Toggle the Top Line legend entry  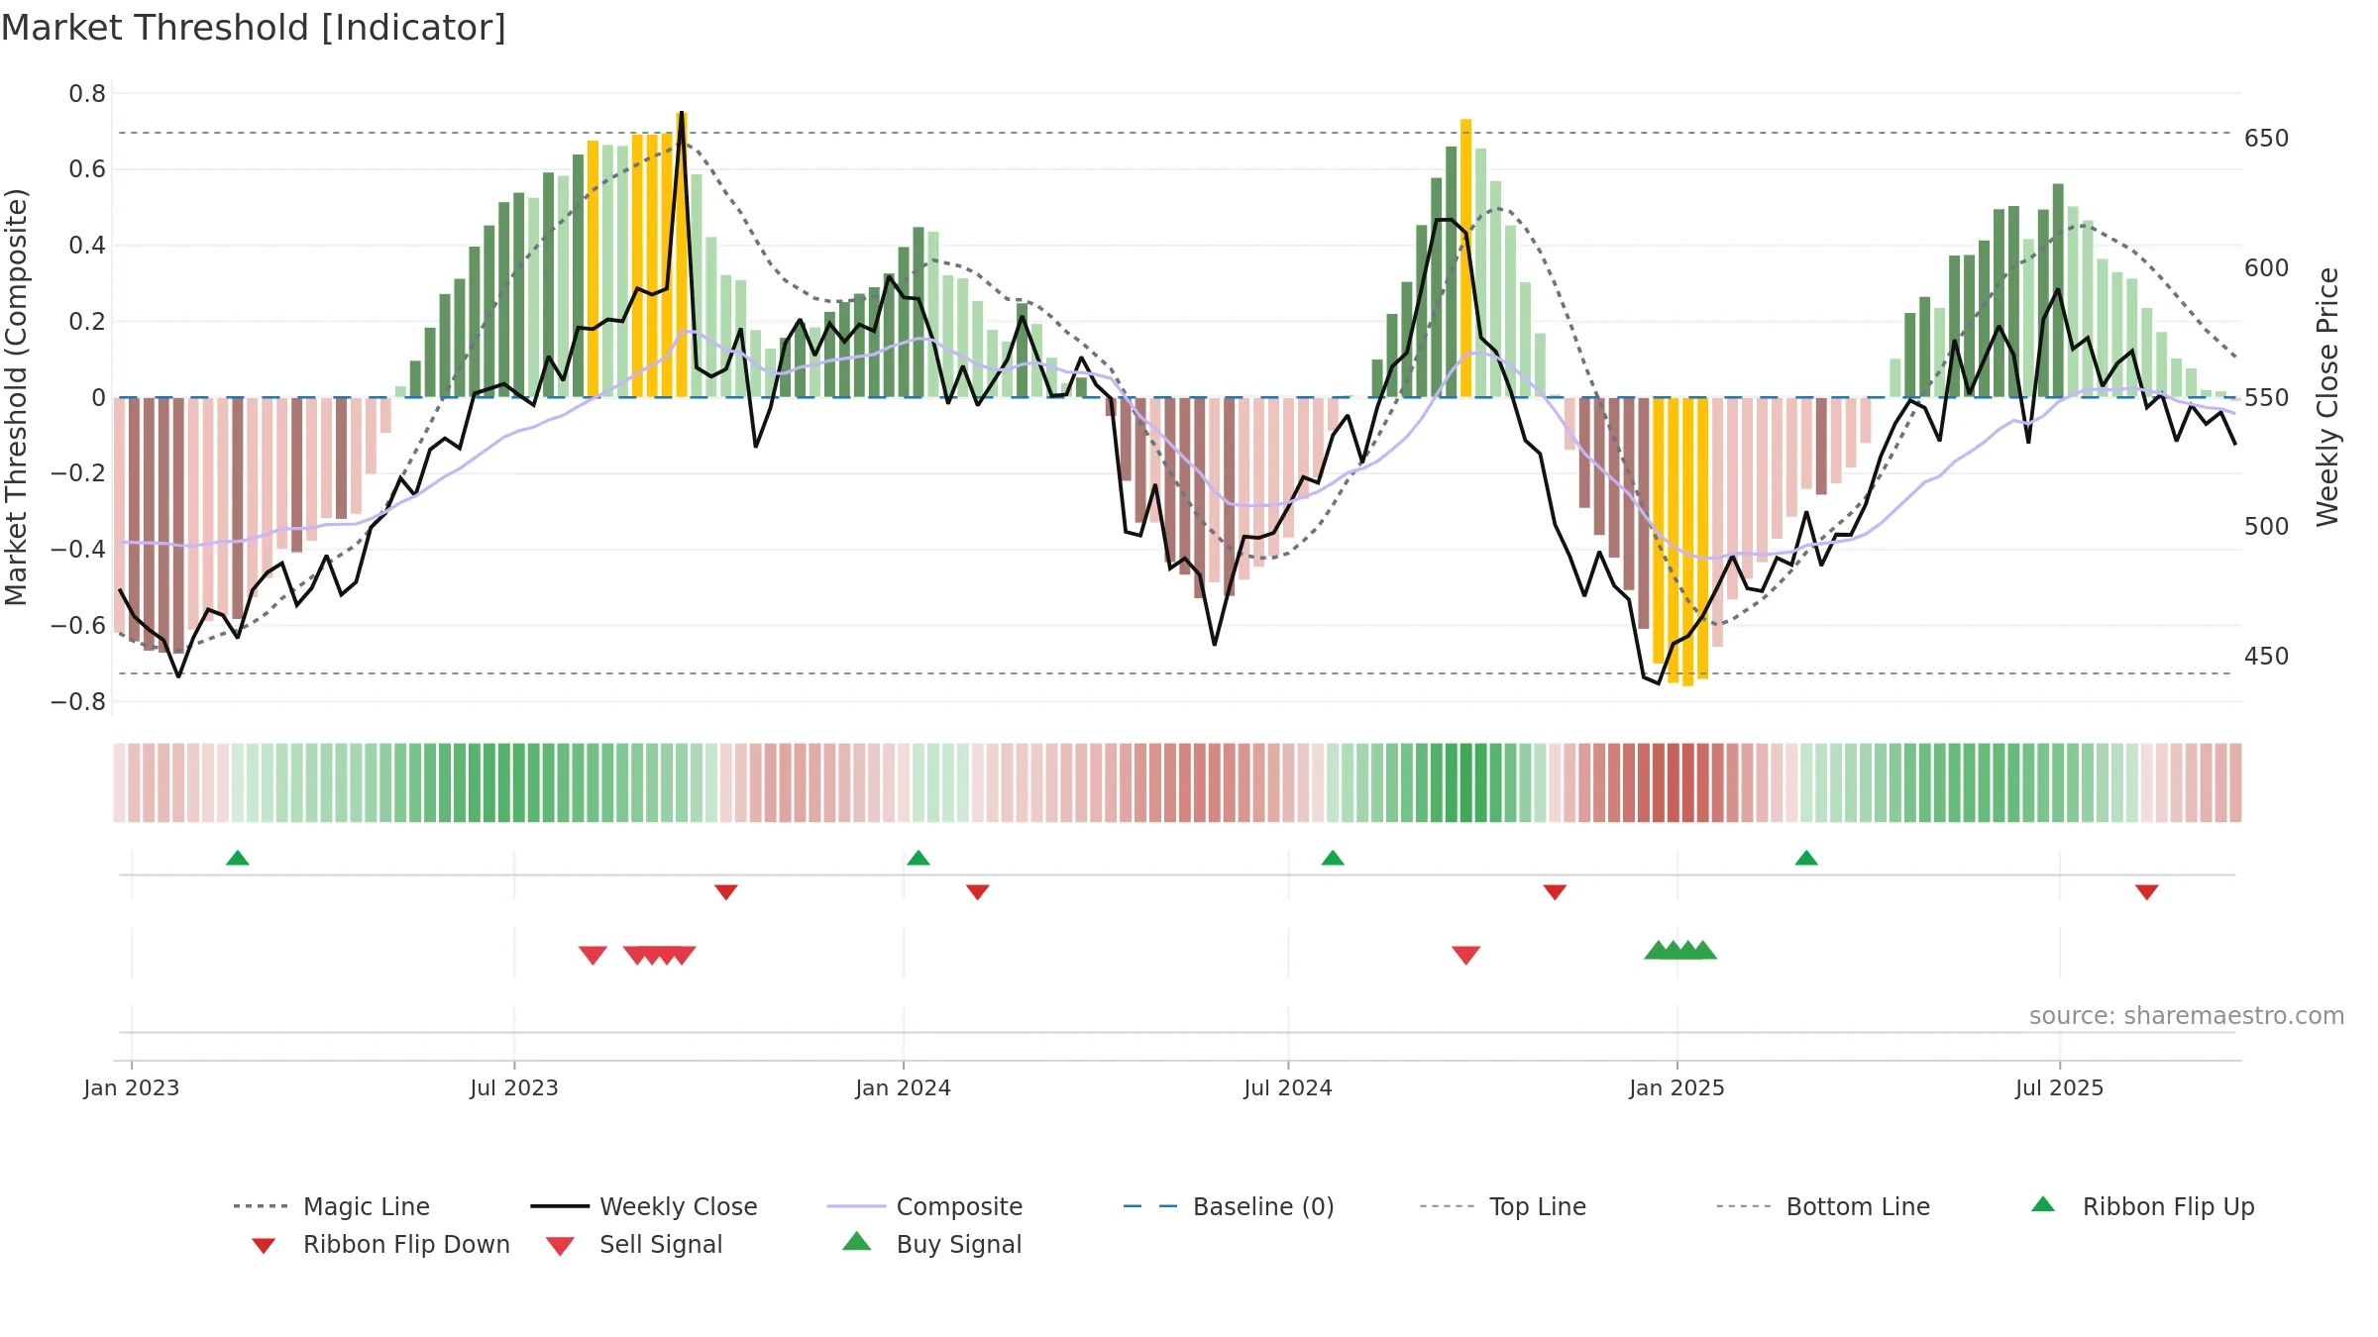(1503, 1206)
